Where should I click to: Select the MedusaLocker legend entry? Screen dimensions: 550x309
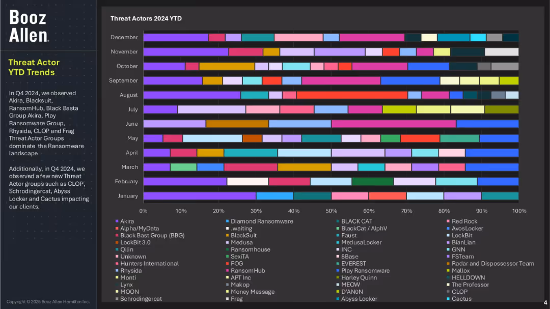[x=359, y=242]
